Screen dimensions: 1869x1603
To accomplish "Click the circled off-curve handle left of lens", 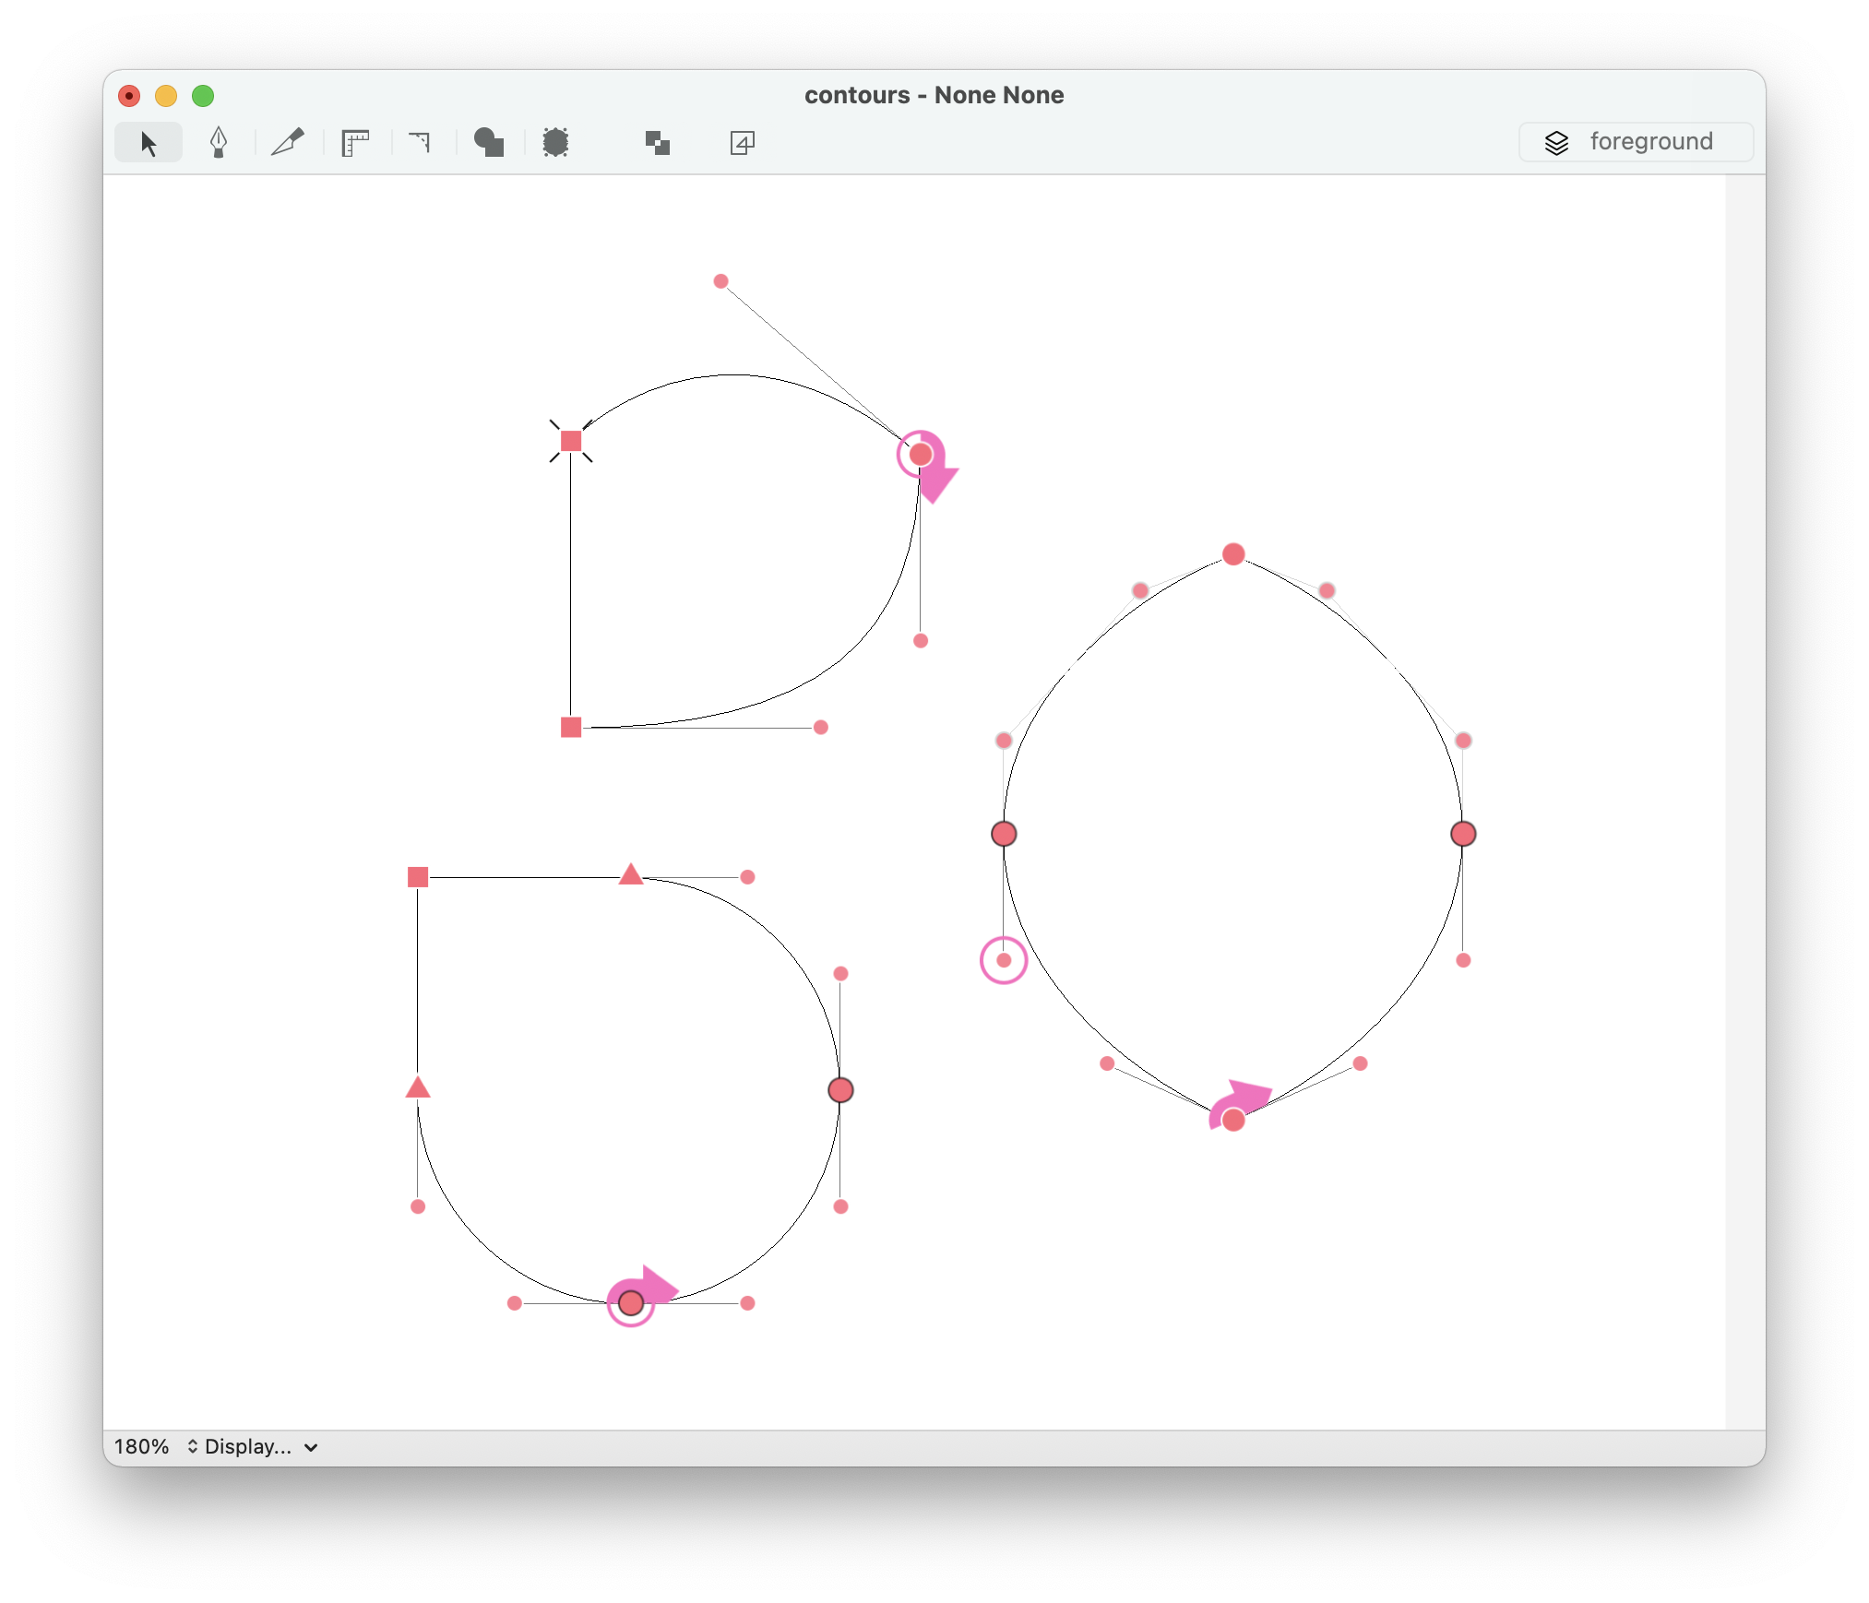I will pos(1004,960).
